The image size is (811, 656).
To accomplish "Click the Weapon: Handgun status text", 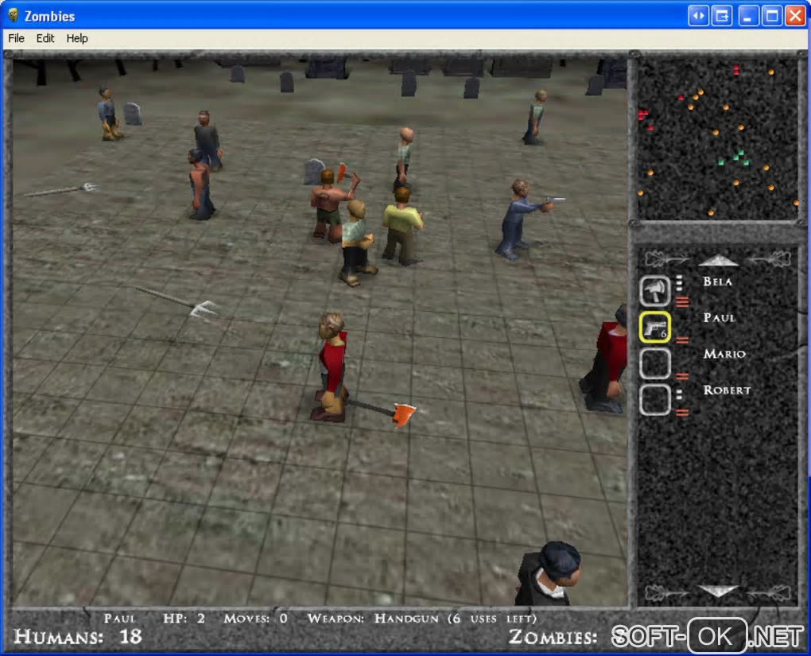I will pos(422,619).
